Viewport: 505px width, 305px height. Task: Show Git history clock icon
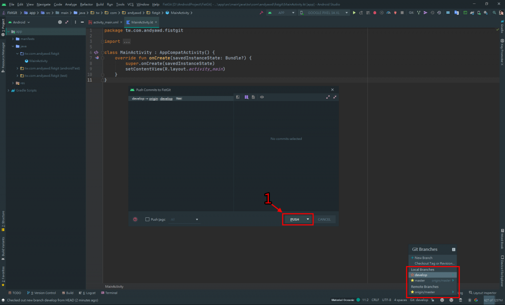pos(433,13)
